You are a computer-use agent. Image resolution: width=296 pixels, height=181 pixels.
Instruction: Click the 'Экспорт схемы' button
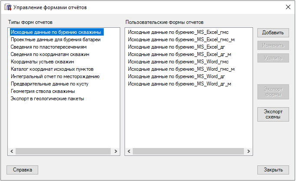(273, 114)
